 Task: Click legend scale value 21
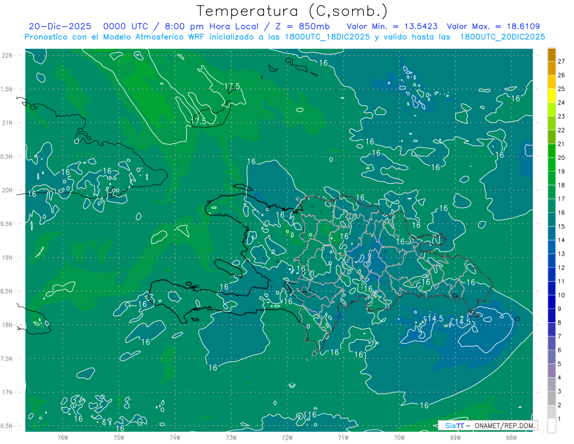coord(562,144)
